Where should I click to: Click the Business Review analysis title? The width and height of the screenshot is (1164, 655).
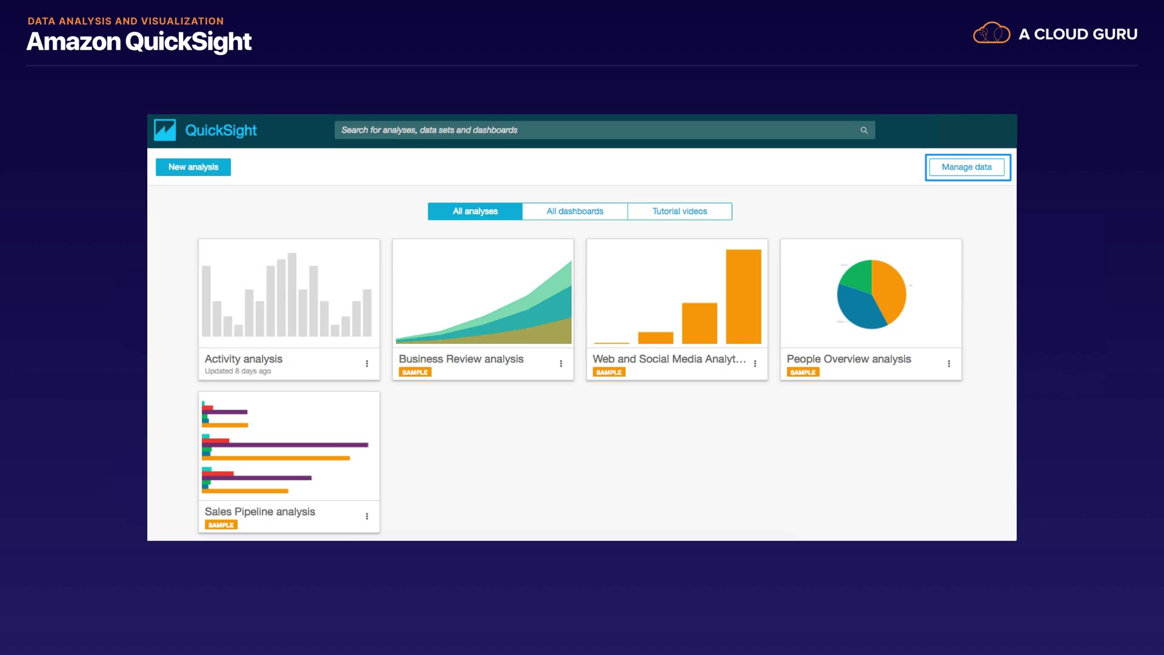(461, 359)
